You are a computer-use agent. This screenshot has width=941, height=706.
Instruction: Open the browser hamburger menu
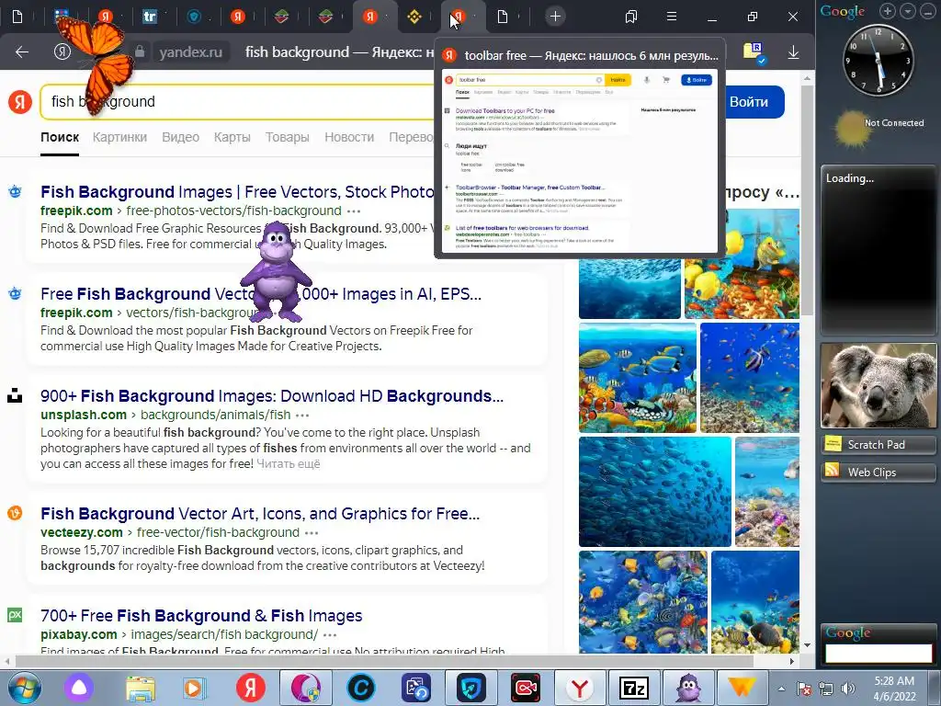pos(672,17)
